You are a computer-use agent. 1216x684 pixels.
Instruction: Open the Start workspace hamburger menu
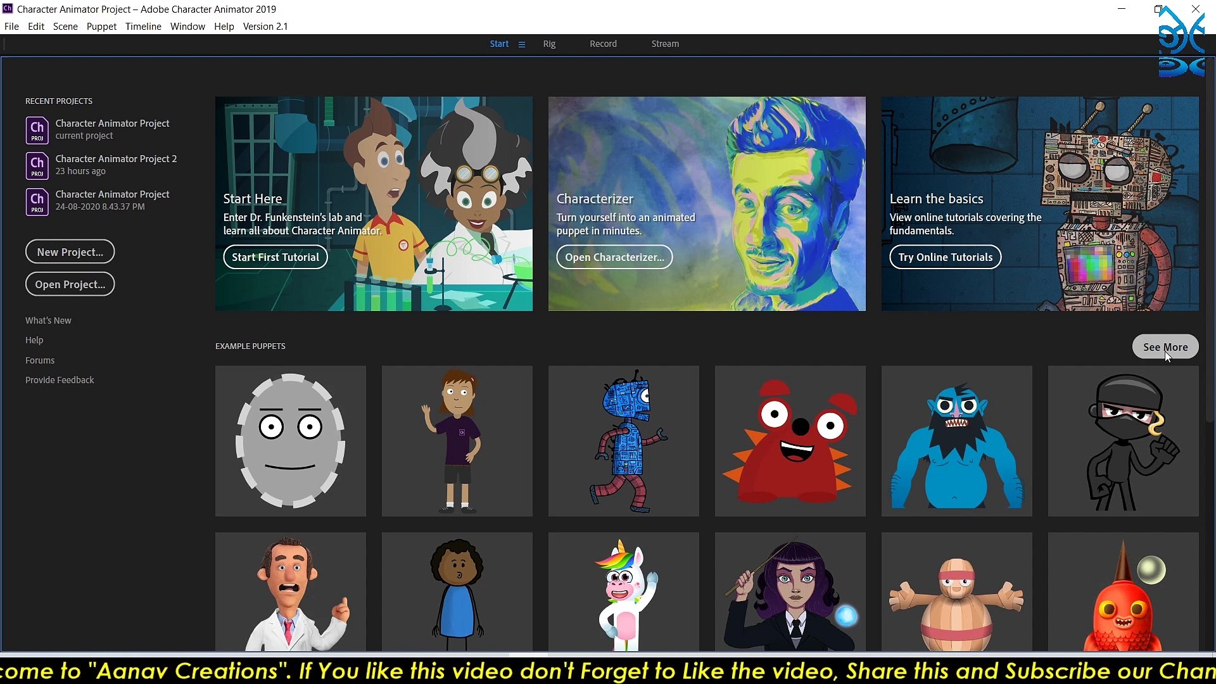click(x=522, y=44)
